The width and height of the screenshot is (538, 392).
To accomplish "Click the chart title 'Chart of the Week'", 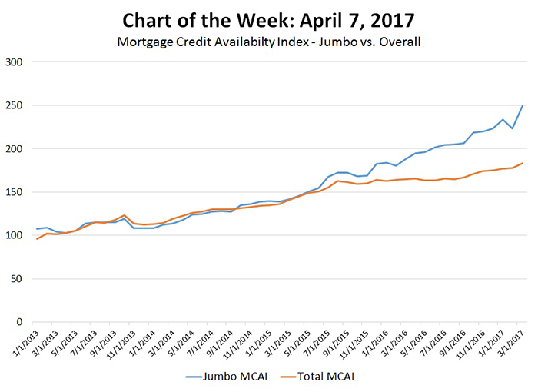I will pos(269,18).
